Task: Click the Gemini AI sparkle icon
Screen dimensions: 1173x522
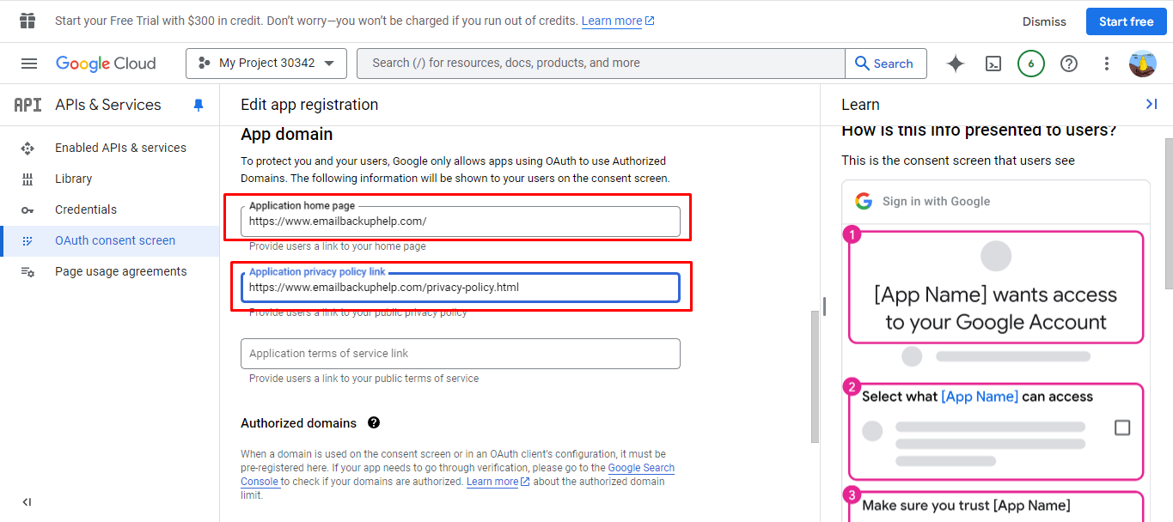Action: click(956, 64)
